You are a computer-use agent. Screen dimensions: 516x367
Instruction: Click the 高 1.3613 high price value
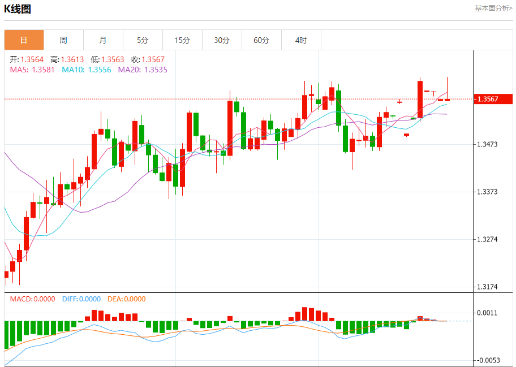67,59
